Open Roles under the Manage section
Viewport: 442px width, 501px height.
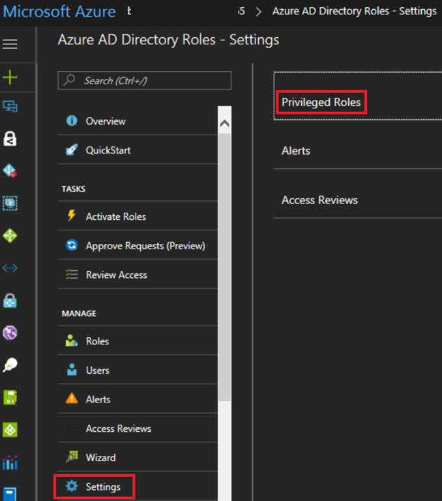(97, 341)
